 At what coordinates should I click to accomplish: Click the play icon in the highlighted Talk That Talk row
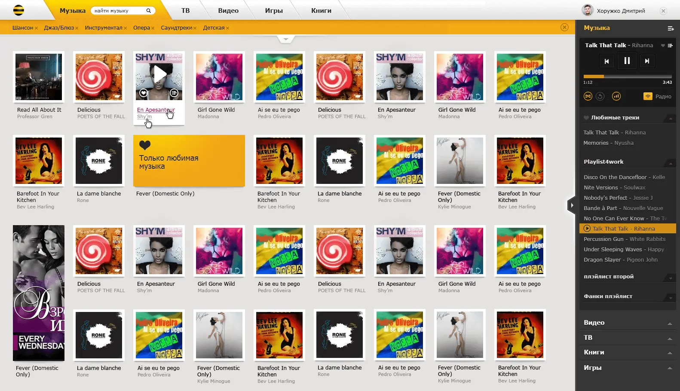tap(587, 229)
